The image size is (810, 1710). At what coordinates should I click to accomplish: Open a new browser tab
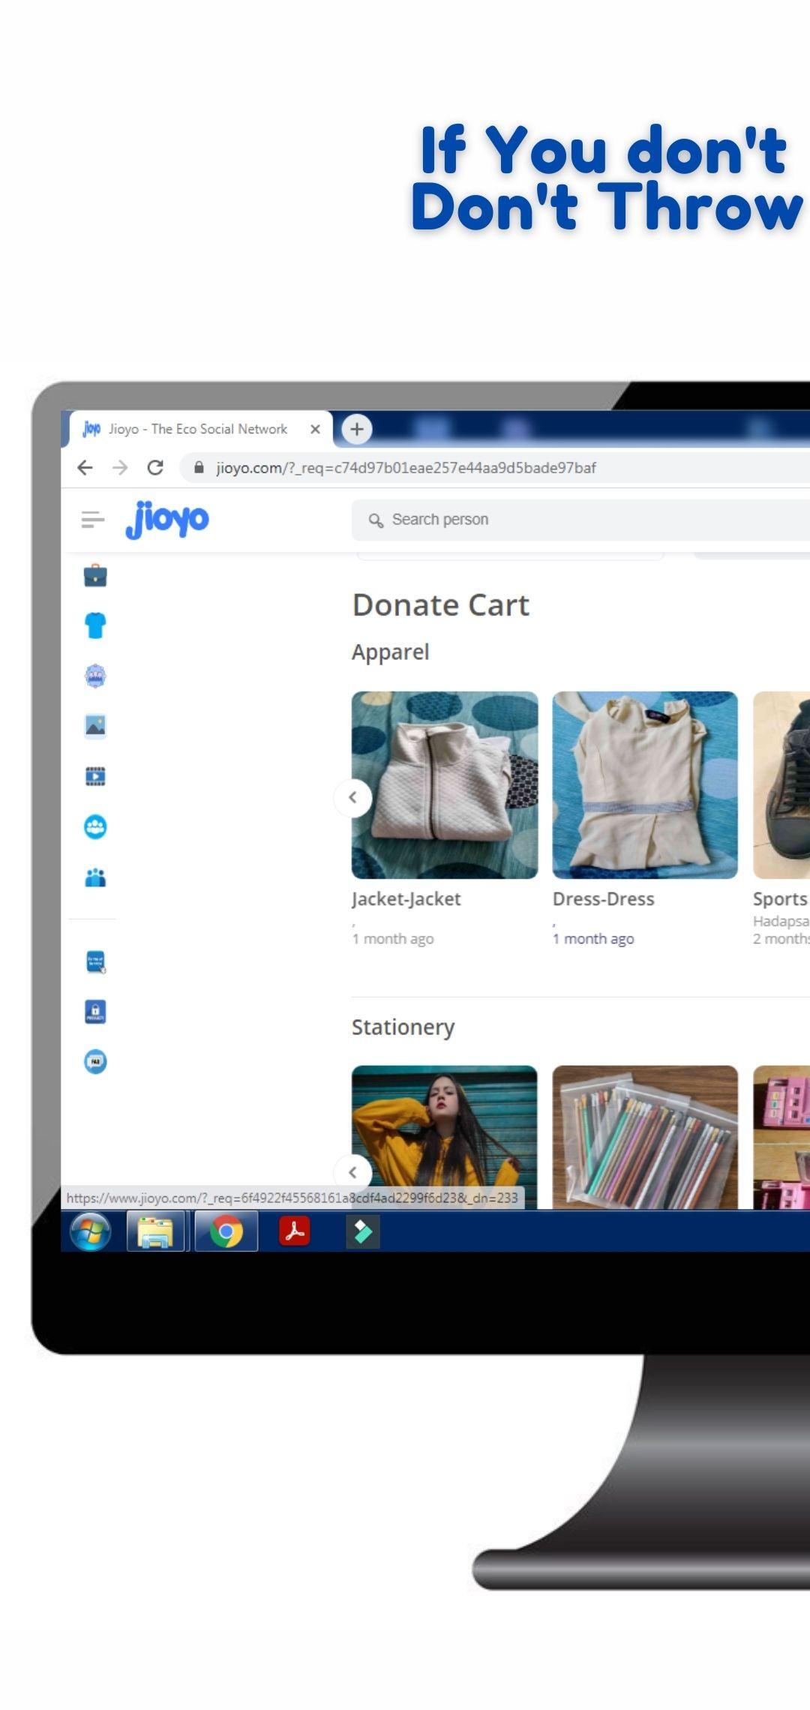point(357,429)
